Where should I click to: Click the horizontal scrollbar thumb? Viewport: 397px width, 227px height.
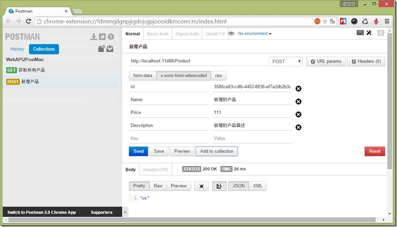click(192, 220)
